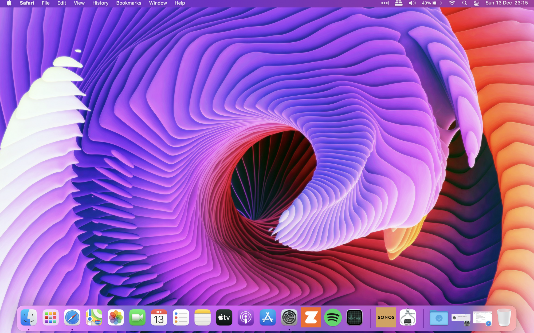534x333 pixels.
Task: Open the Sonos app in the Dock
Action: coord(386,317)
